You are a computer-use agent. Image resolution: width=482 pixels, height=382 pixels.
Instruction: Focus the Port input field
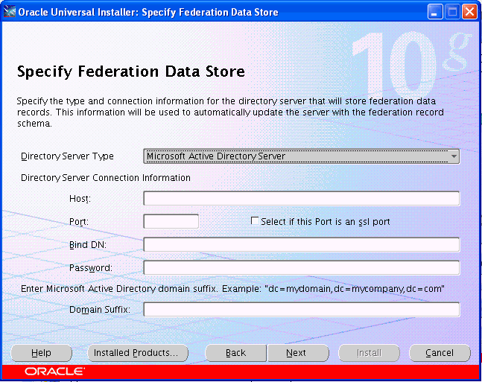[171, 221]
